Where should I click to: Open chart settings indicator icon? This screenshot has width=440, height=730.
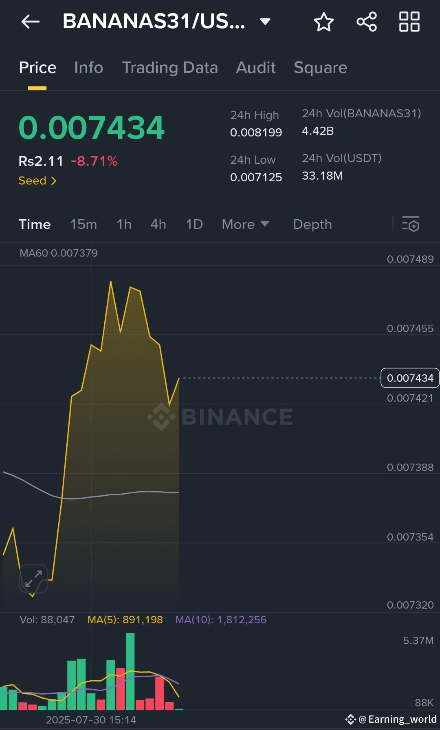(411, 224)
